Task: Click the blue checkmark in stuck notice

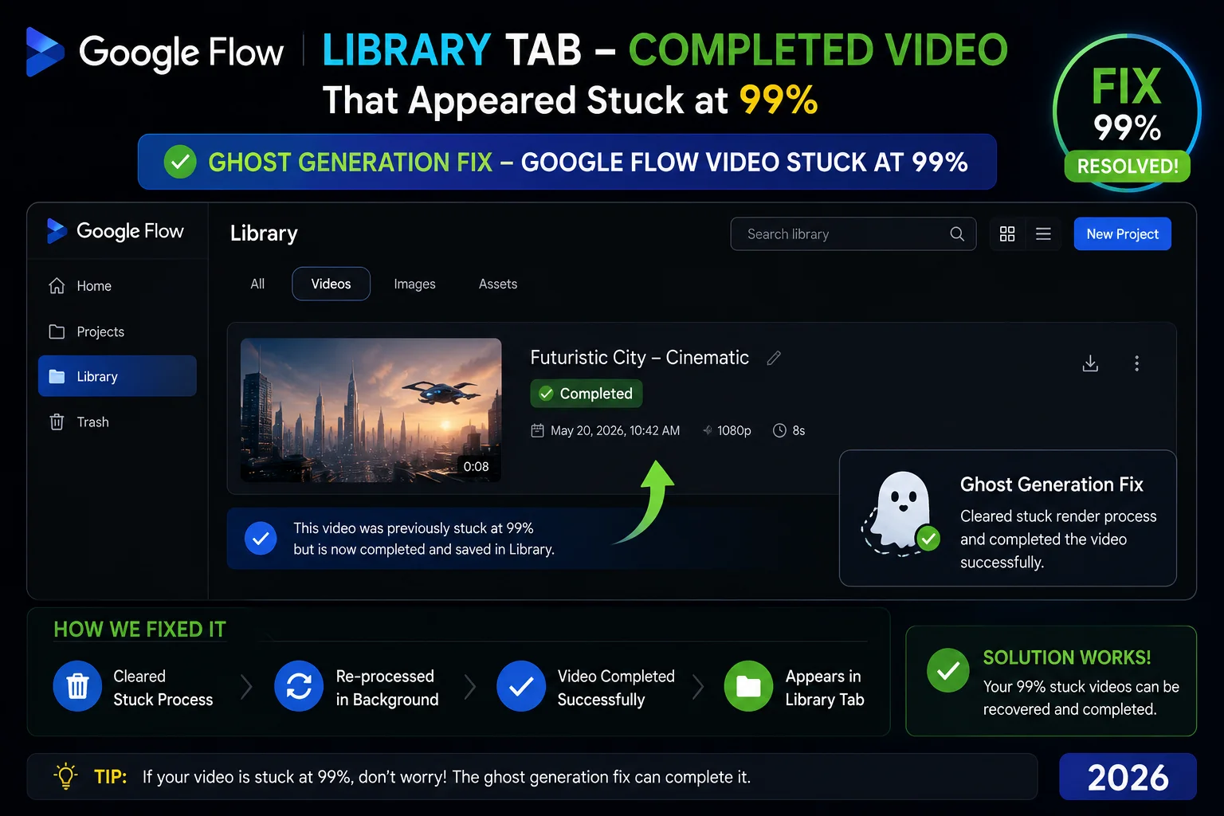Action: point(260,539)
